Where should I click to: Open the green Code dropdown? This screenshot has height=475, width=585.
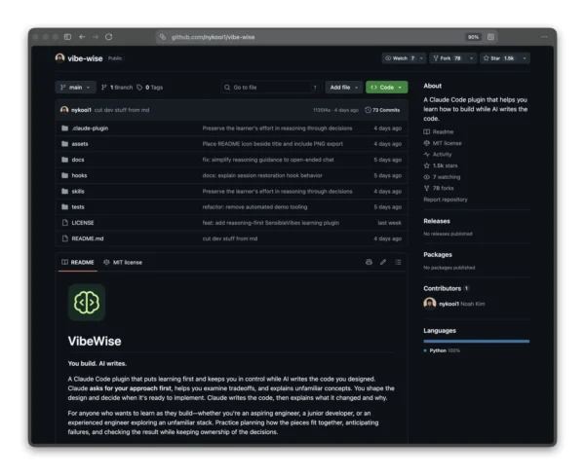pyautogui.click(x=386, y=88)
